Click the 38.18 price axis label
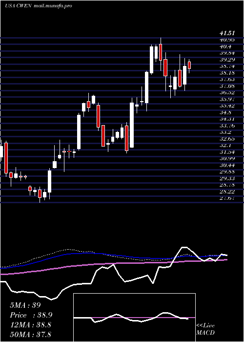This screenshot has height=342, width=244. (x=227, y=73)
